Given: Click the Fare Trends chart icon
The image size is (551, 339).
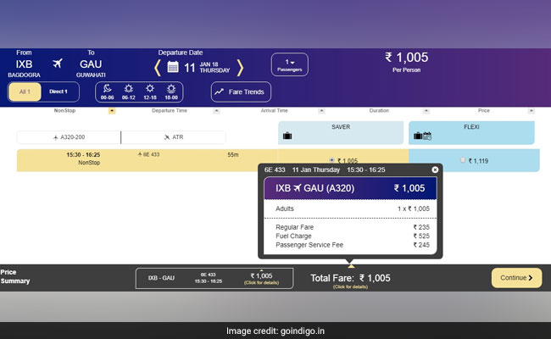Looking at the screenshot, I should point(220,92).
